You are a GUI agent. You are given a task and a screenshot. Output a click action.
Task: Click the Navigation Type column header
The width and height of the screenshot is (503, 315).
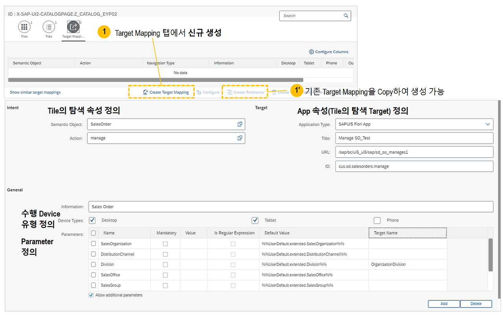point(176,63)
